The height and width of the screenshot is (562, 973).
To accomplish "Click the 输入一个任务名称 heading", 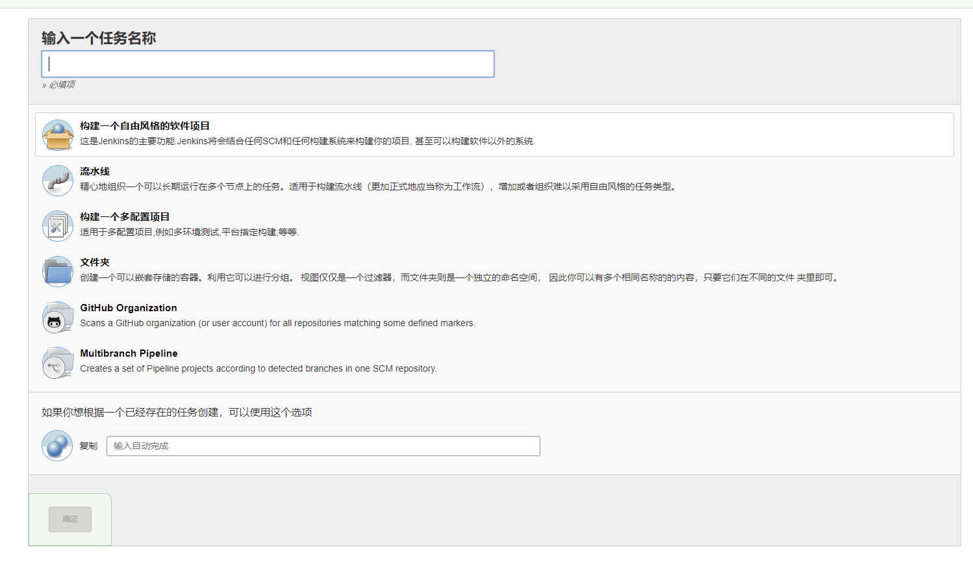I will [99, 38].
